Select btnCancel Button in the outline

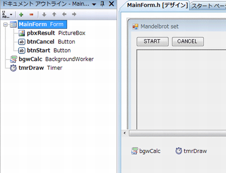pyautogui.click(x=47, y=42)
